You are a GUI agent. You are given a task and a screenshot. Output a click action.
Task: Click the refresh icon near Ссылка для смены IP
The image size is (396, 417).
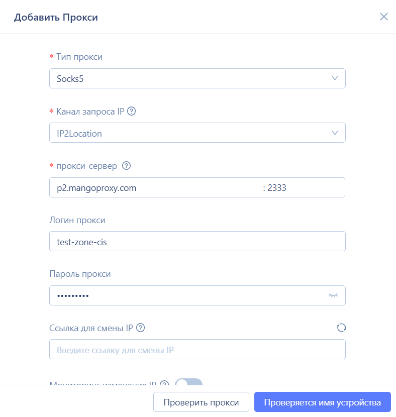(341, 328)
